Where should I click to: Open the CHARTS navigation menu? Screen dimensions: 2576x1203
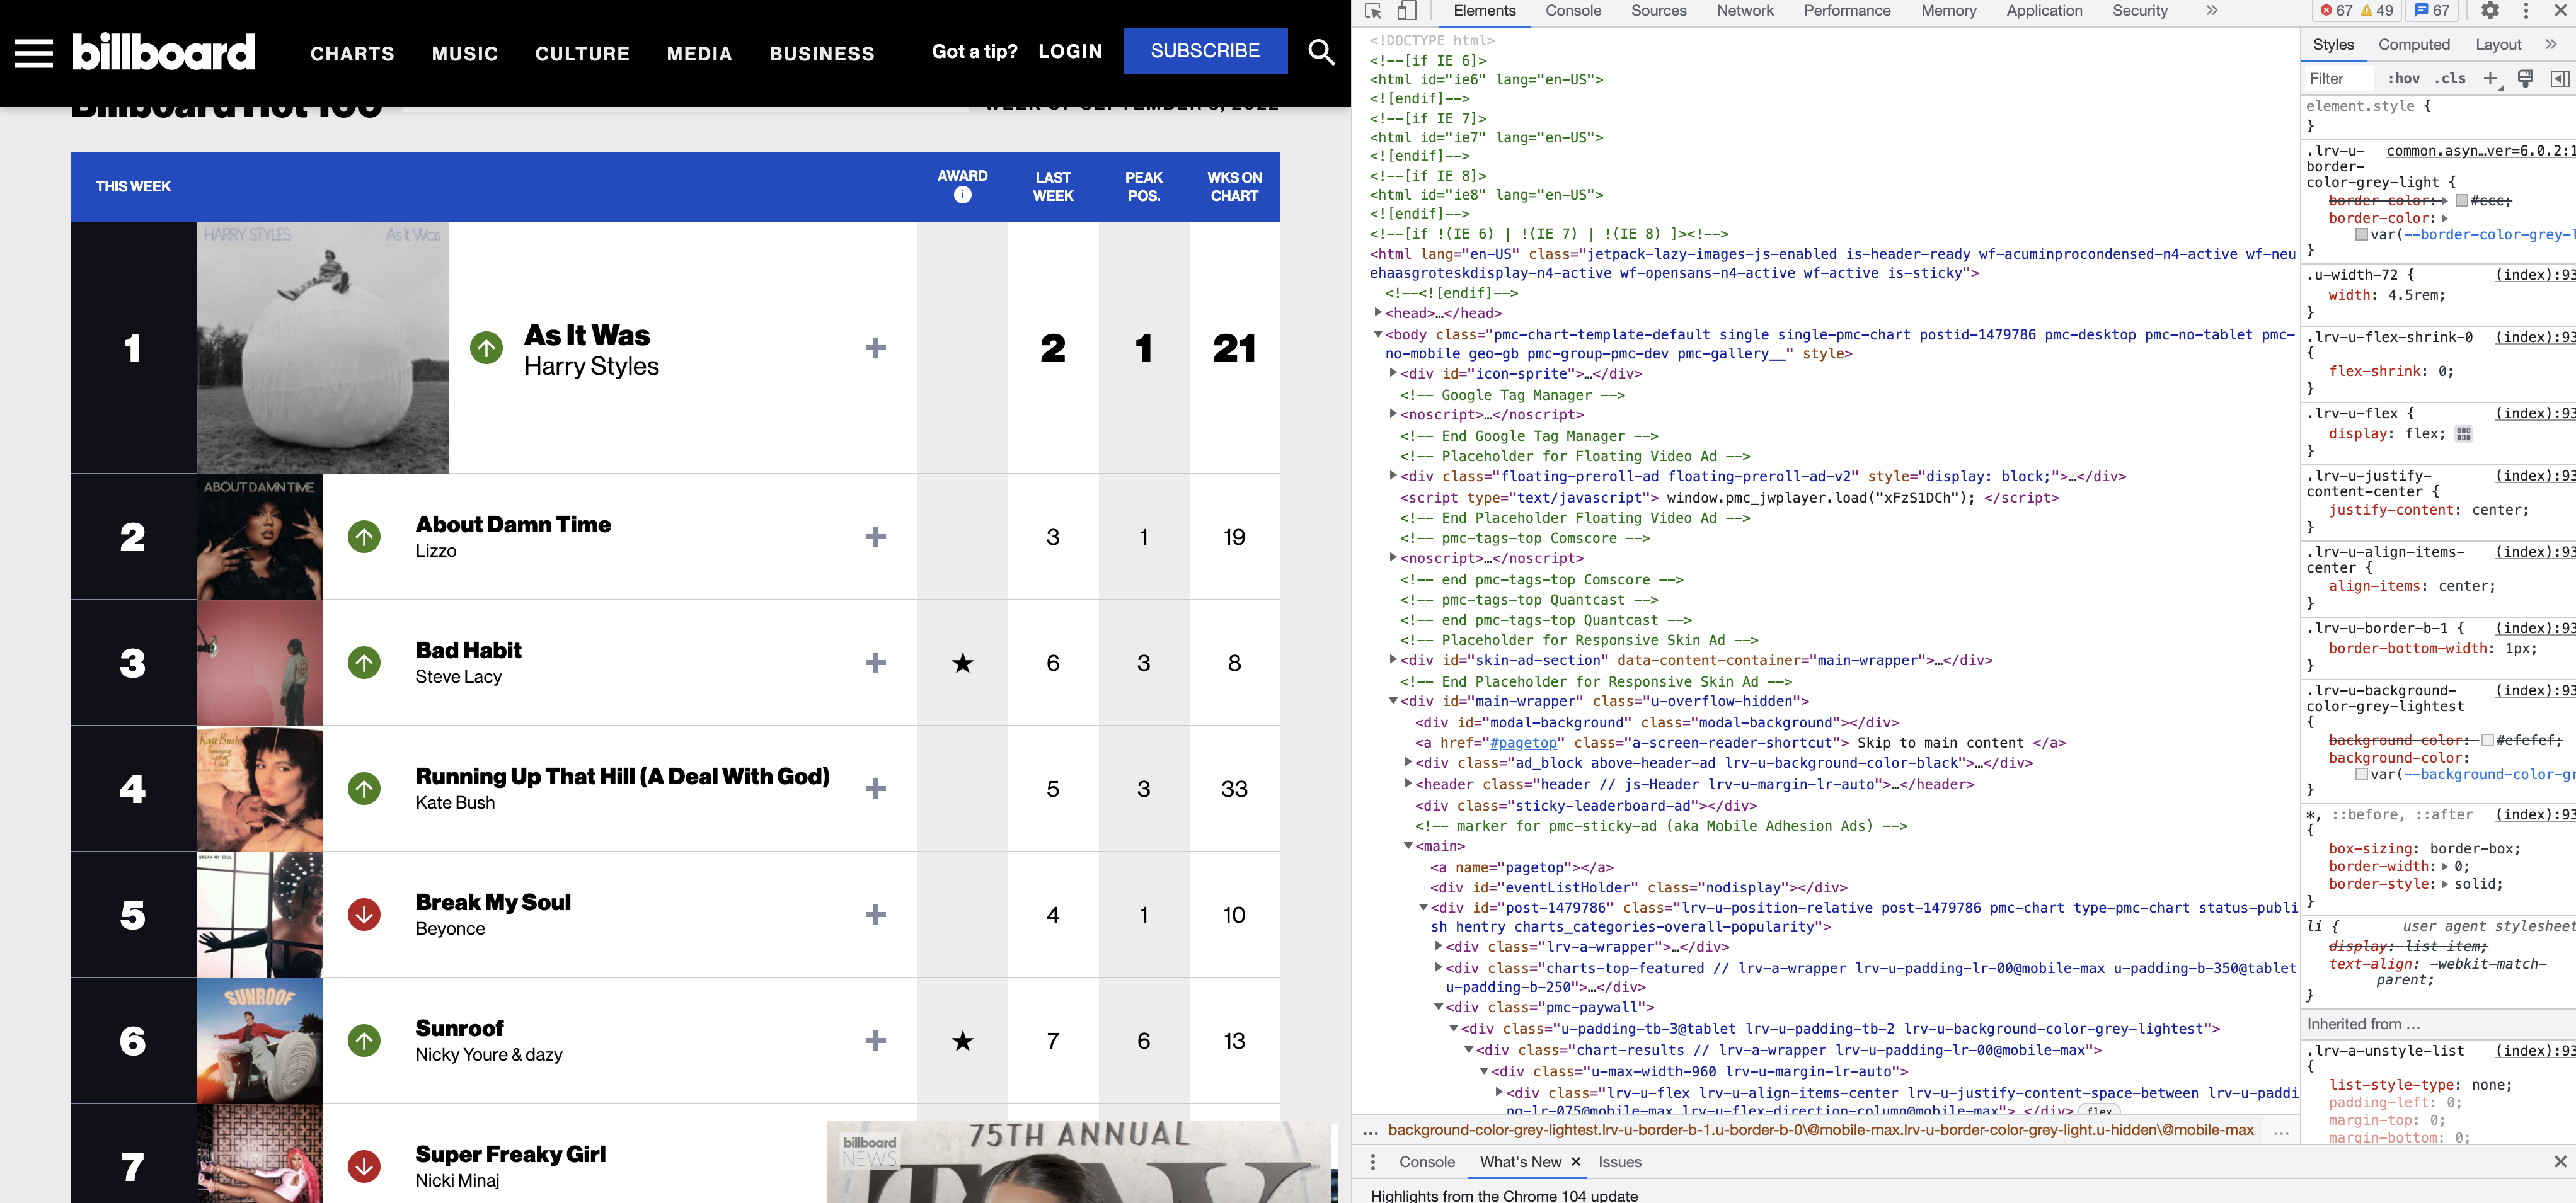(352, 54)
